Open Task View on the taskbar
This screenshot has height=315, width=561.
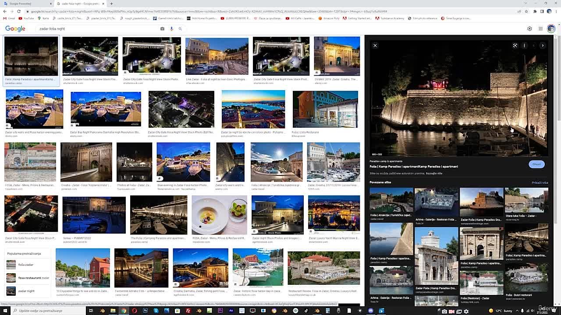(x=91, y=311)
